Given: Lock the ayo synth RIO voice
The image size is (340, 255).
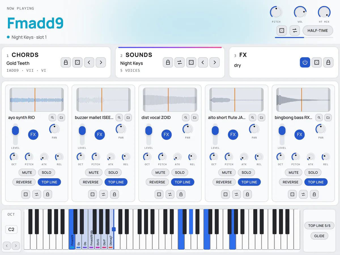Looking at the screenshot, I should pyautogui.click(x=48, y=194).
